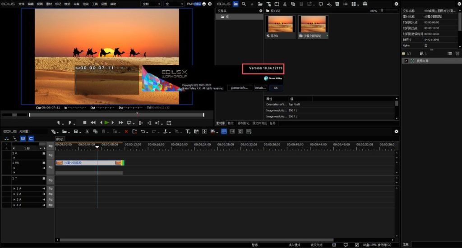Image resolution: width=462 pixels, height=248 pixels.
Task: Click the scissors Cut icon in the Bin toolbar
Action: tap(285, 4)
